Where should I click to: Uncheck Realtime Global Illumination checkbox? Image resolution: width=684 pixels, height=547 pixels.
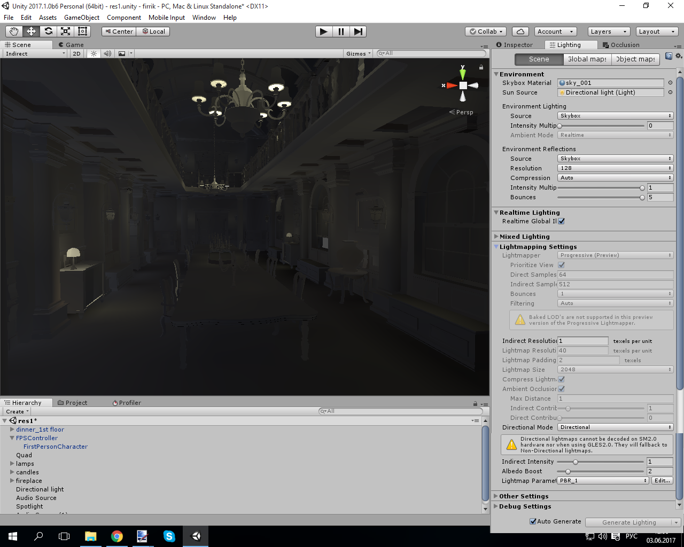pyautogui.click(x=562, y=221)
